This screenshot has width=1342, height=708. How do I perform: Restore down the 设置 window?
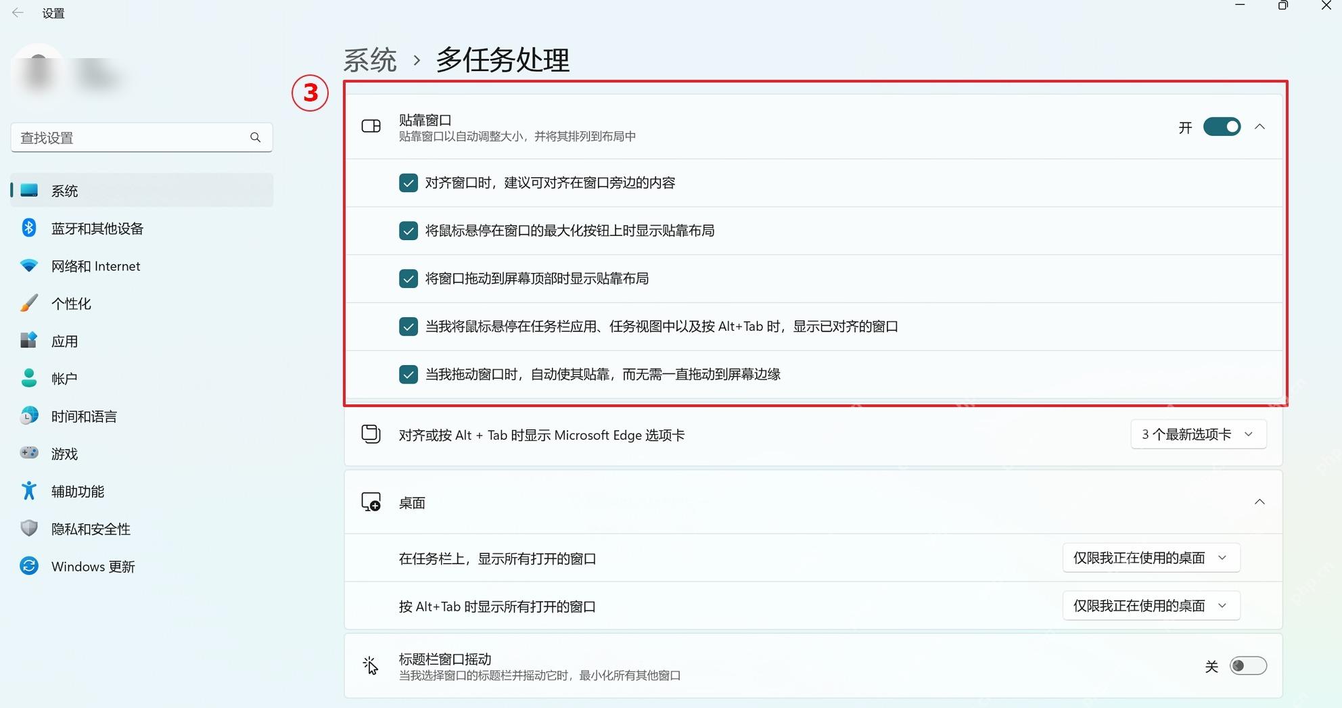click(1282, 5)
